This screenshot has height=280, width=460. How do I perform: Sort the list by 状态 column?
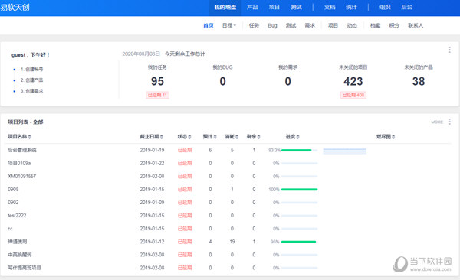tap(184, 136)
